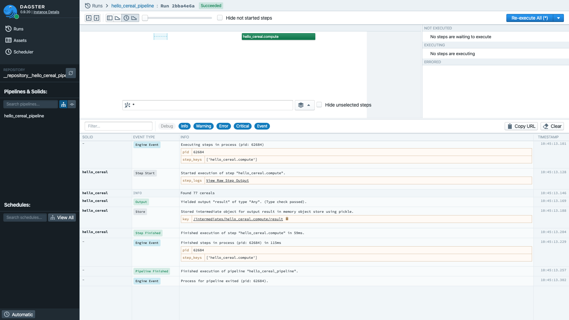
Task: Switch to solids view icon
Action: point(72,104)
